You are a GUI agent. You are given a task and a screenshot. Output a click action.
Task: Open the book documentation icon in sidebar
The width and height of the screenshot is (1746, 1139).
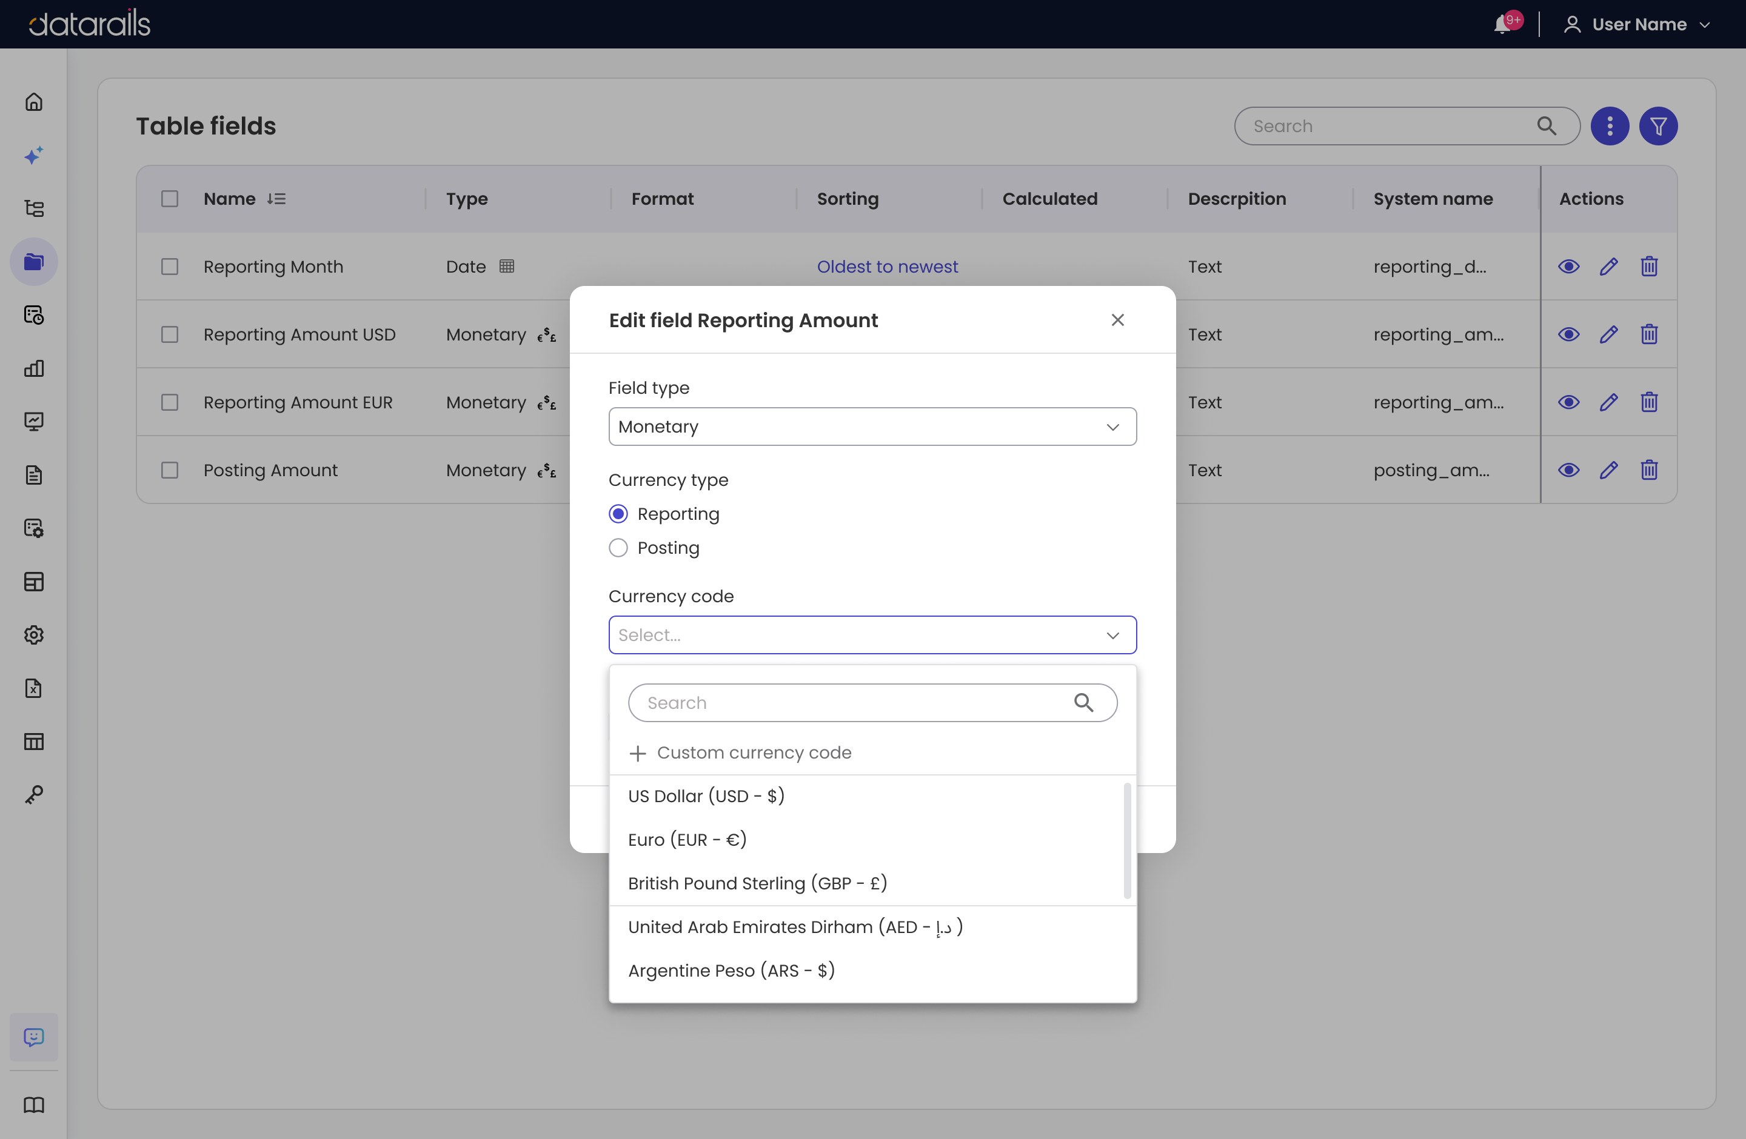pyautogui.click(x=34, y=1105)
